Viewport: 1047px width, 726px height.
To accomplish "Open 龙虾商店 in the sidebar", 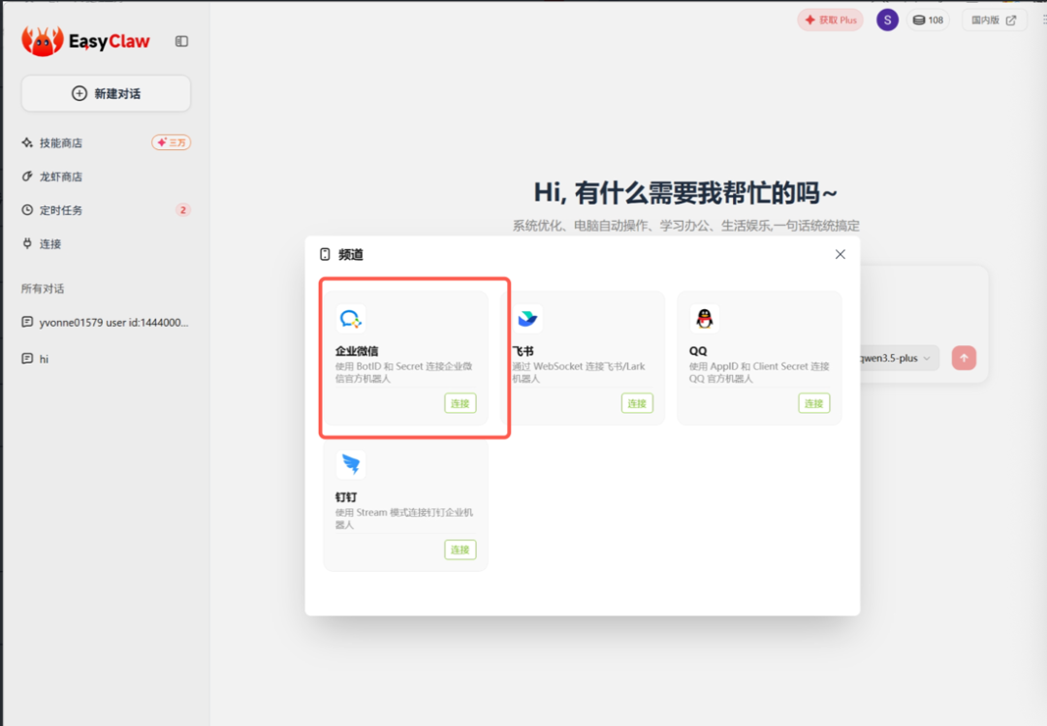I will pos(60,176).
